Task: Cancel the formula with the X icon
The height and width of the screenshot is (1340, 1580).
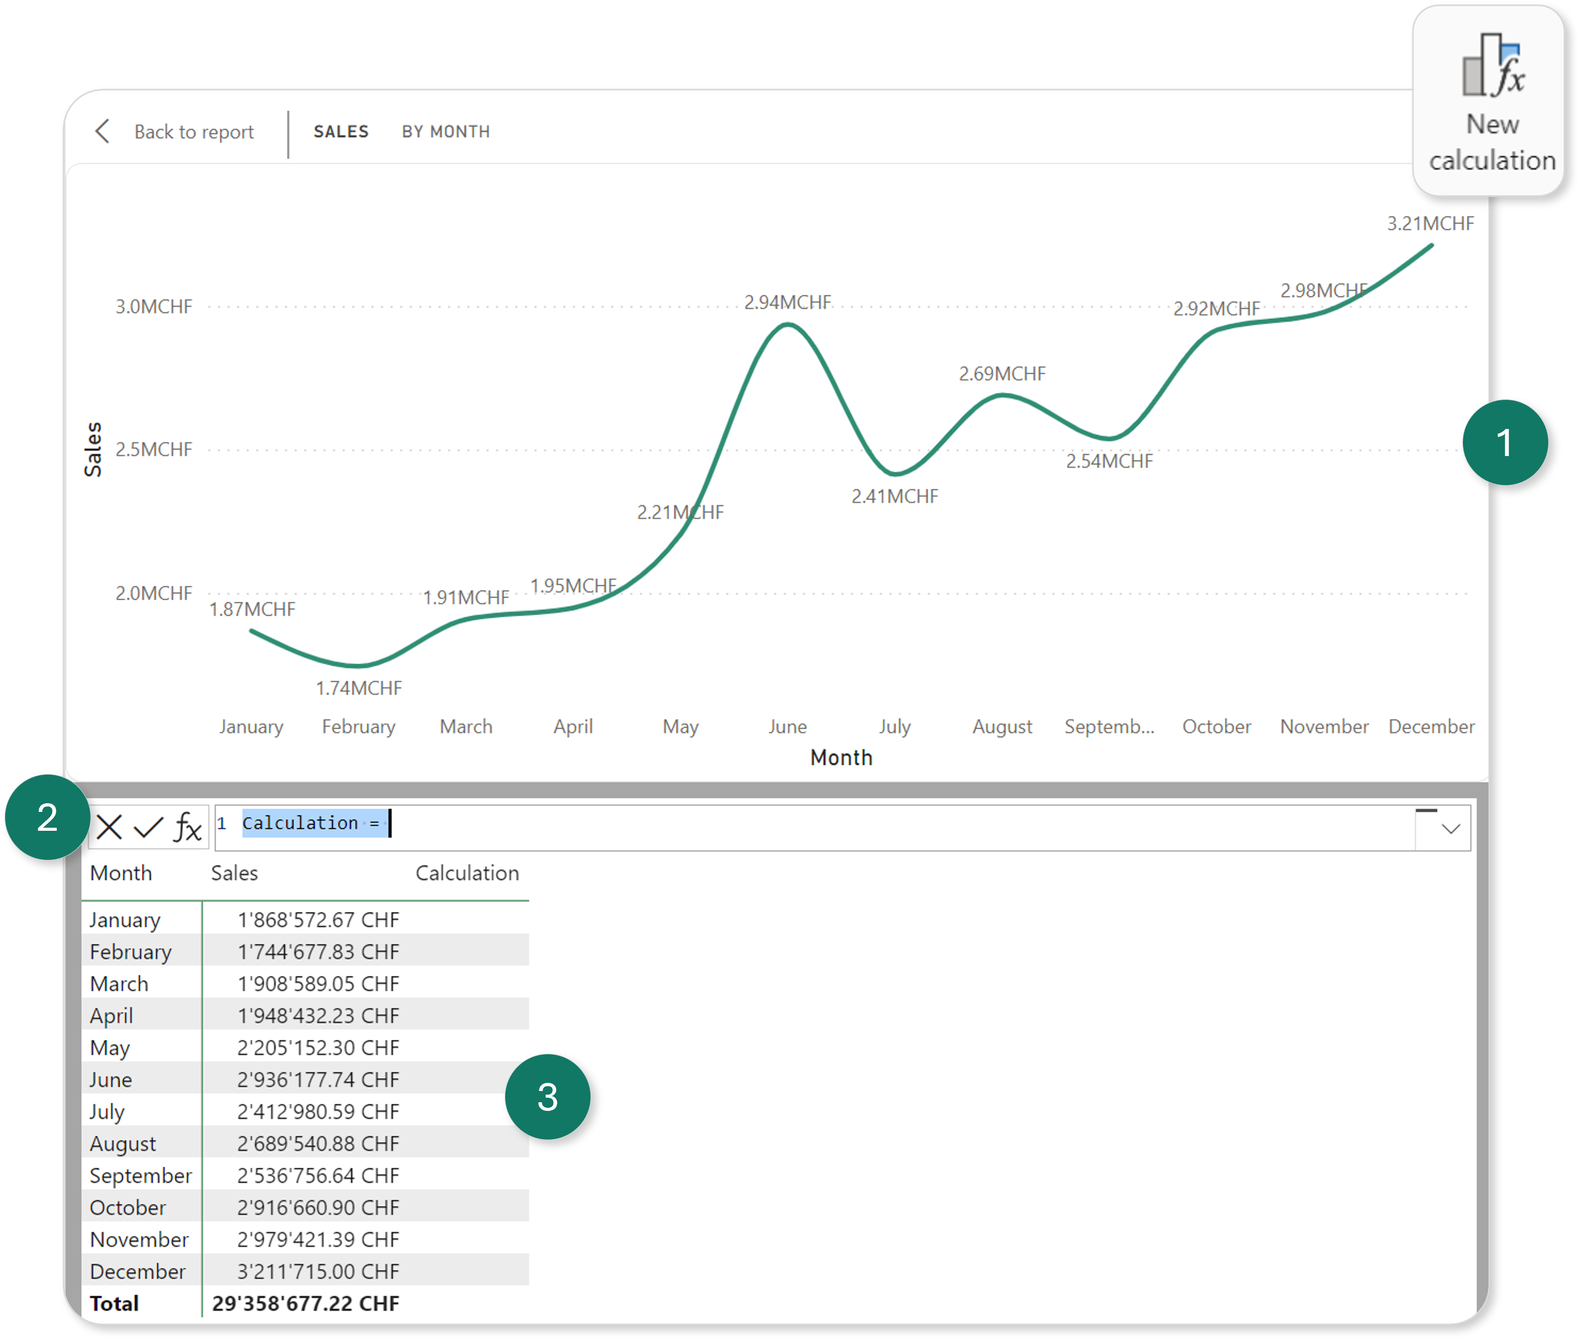Action: (110, 827)
